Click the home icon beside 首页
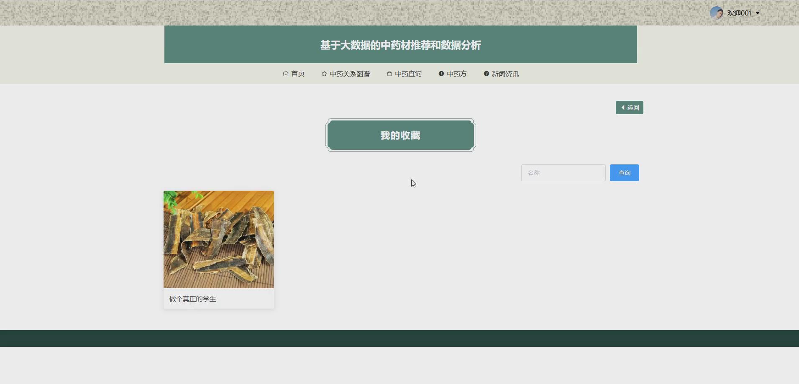The height and width of the screenshot is (384, 799). coord(285,74)
